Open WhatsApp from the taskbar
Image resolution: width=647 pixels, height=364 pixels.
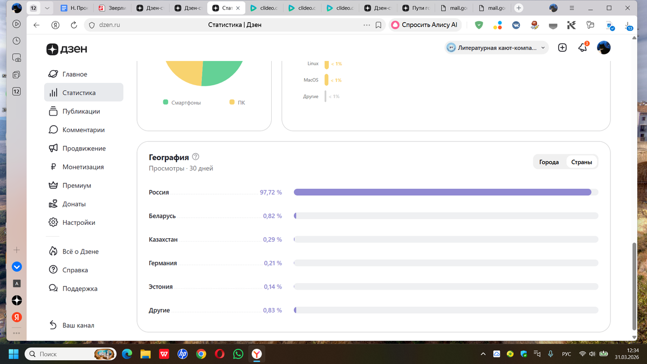[x=238, y=354]
